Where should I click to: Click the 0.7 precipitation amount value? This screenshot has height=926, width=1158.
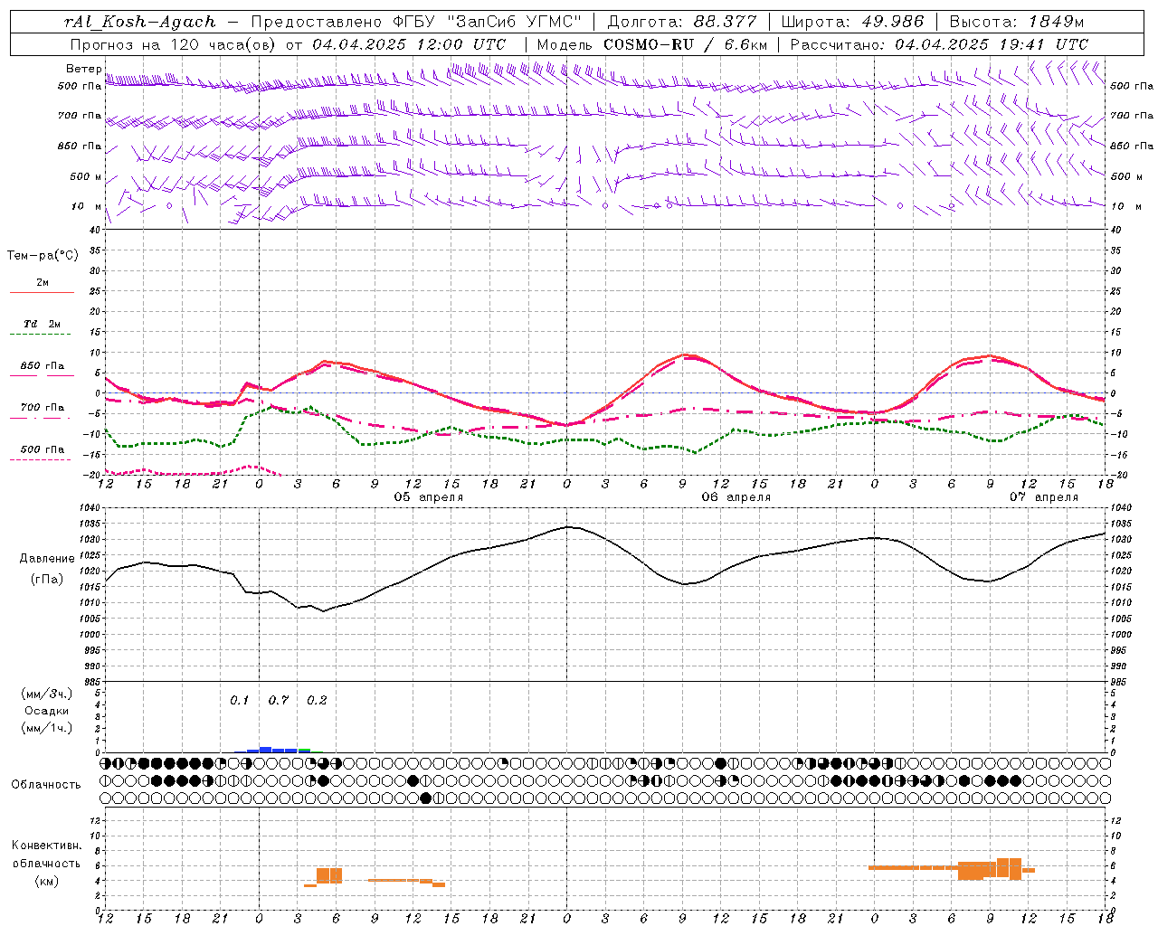click(x=279, y=701)
